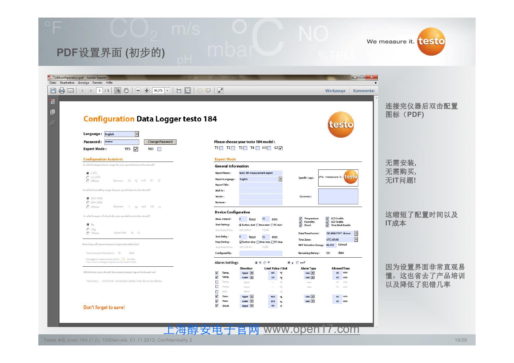
Task: Open the Anzeige menu
Action: (x=84, y=83)
